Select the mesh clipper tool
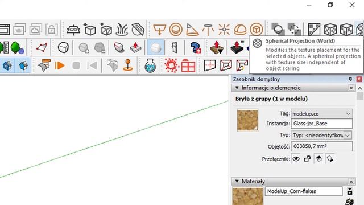Image resolution: width=364 pixels, height=205 pixels. pyautogui.click(x=138, y=30)
